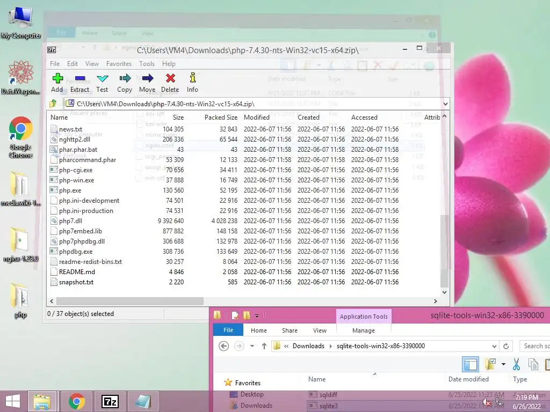Open the Favorites menu in 7-Zip
The image size is (550, 412).
pos(119,64)
